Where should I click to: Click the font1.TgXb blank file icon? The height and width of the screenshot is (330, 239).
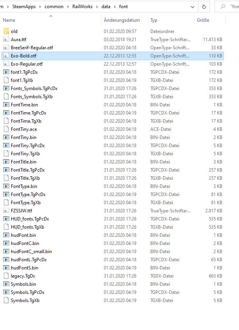[6, 80]
